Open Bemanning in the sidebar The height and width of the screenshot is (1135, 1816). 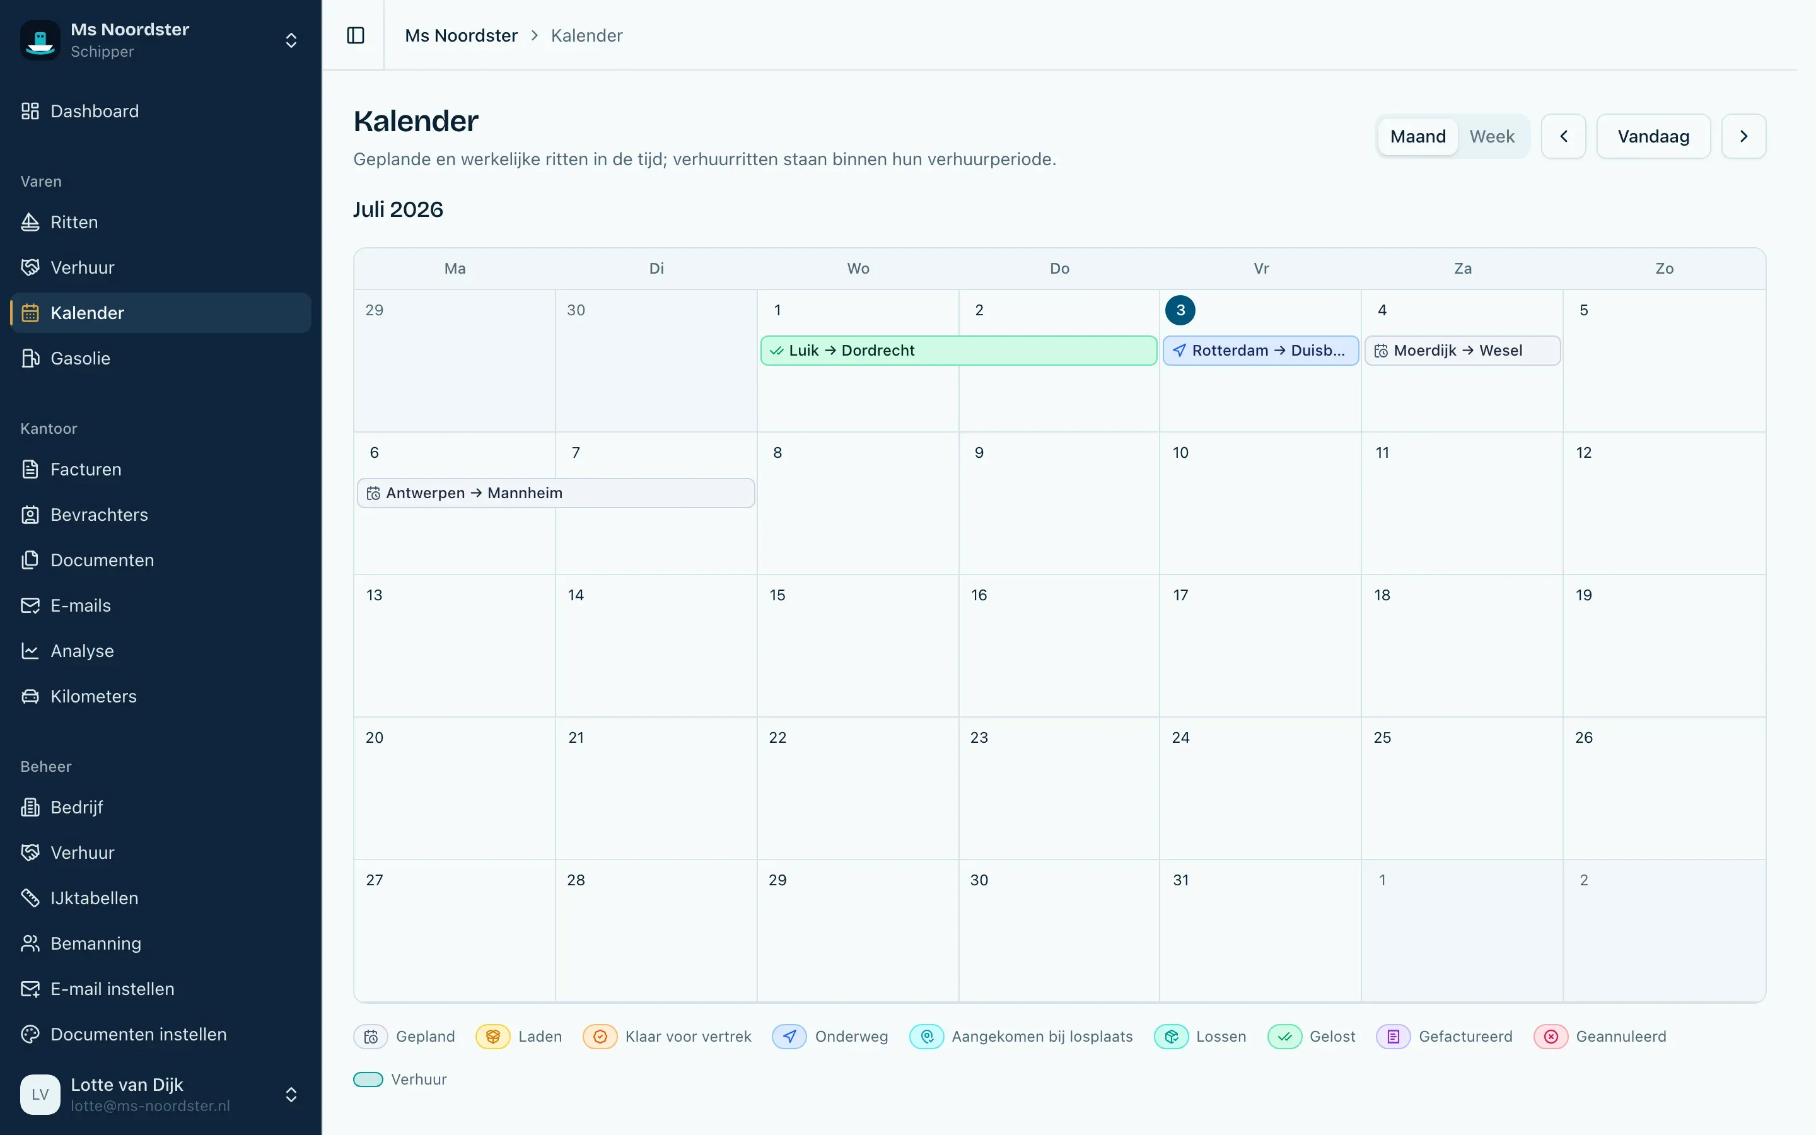pyautogui.click(x=161, y=943)
